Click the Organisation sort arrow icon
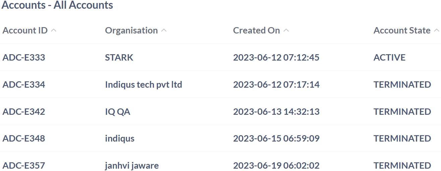The height and width of the screenshot is (171, 441). pyautogui.click(x=164, y=30)
